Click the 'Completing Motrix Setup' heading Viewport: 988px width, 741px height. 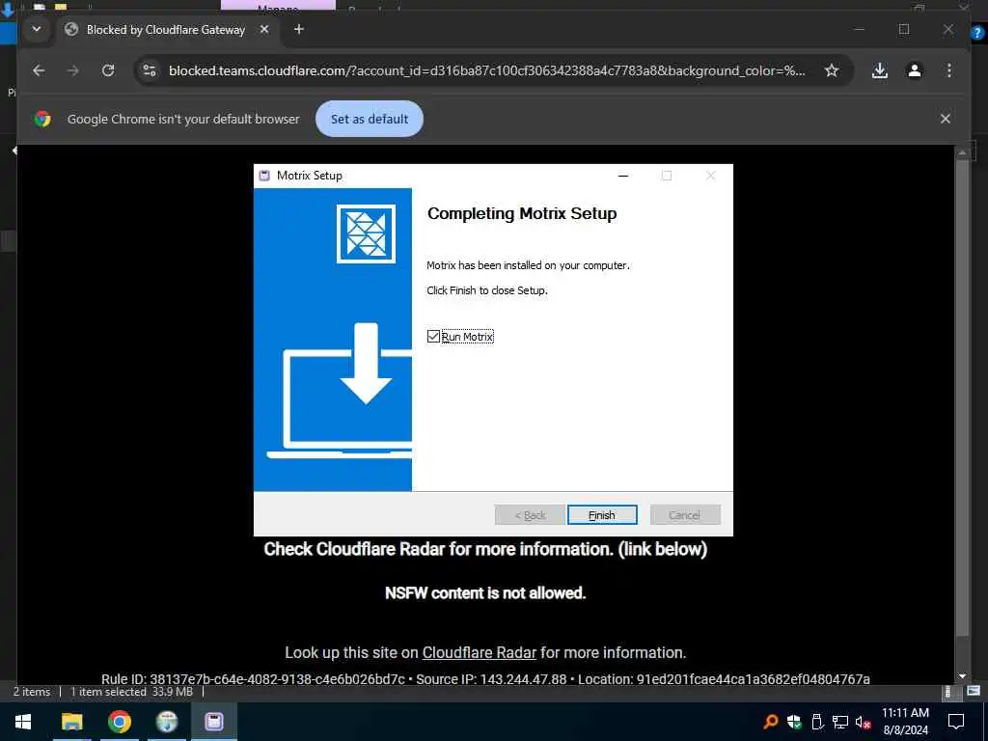522,213
